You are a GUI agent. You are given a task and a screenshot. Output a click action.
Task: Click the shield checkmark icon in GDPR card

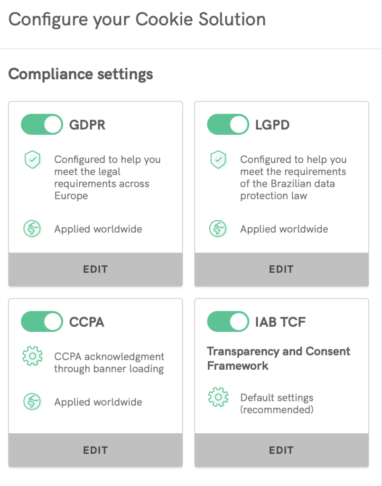pos(33,160)
